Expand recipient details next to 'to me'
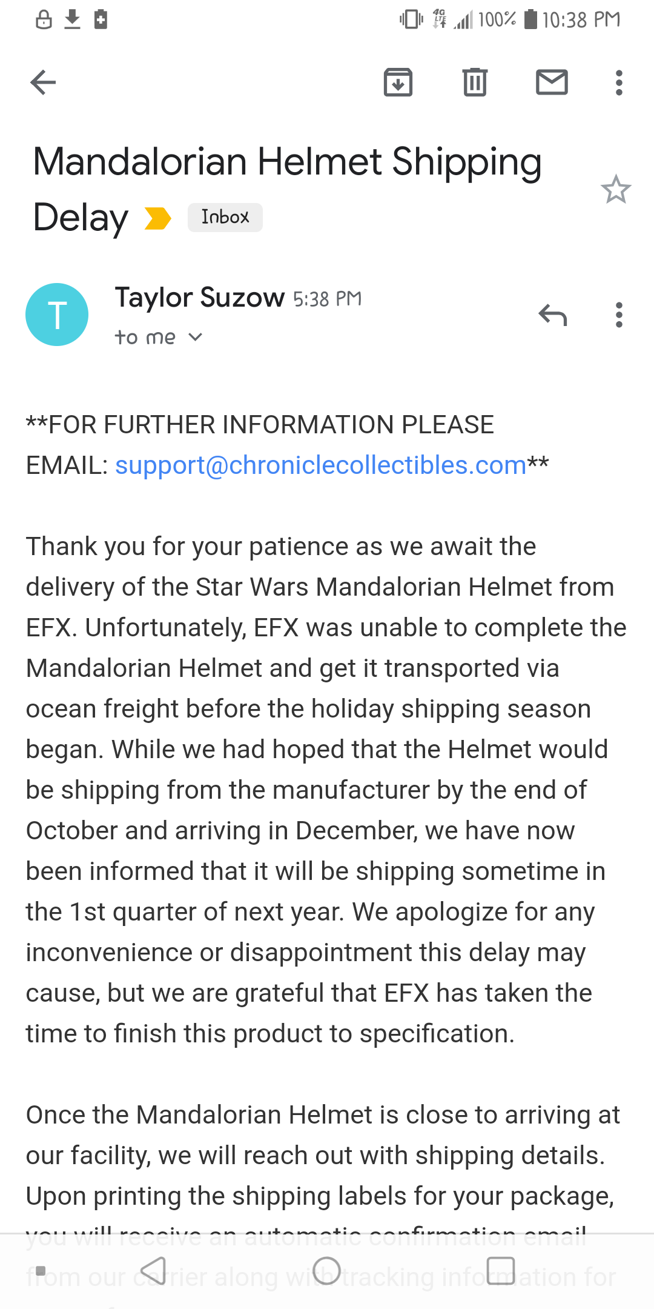654x1309 pixels. click(195, 337)
